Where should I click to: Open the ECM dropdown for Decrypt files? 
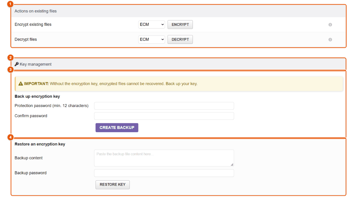tap(151, 40)
